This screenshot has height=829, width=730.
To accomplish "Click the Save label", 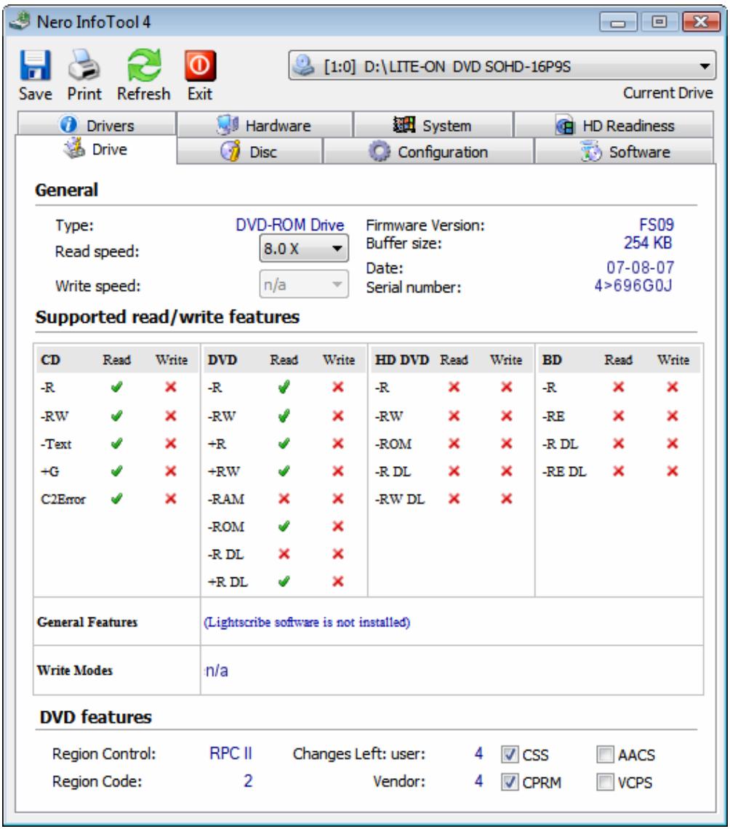I will click(x=36, y=94).
